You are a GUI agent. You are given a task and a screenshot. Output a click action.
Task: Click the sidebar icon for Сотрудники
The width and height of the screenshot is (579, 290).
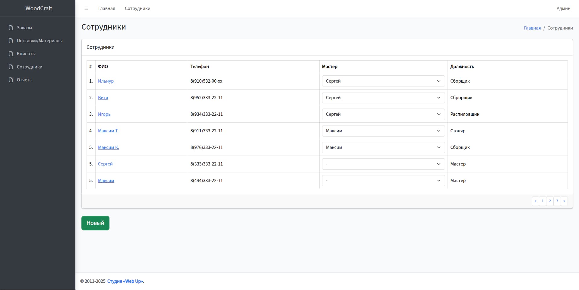(x=11, y=67)
